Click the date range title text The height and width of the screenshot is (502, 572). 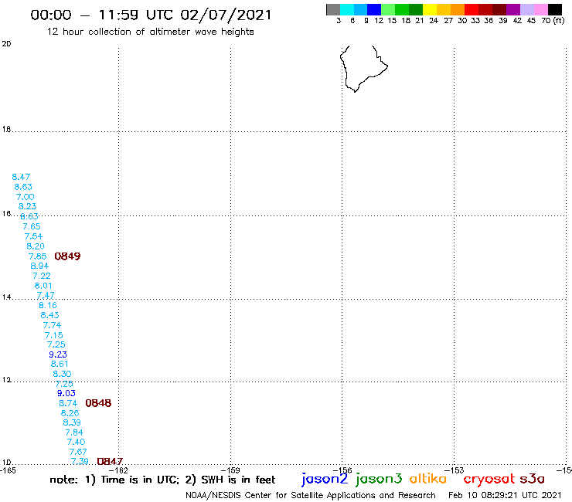click(151, 15)
